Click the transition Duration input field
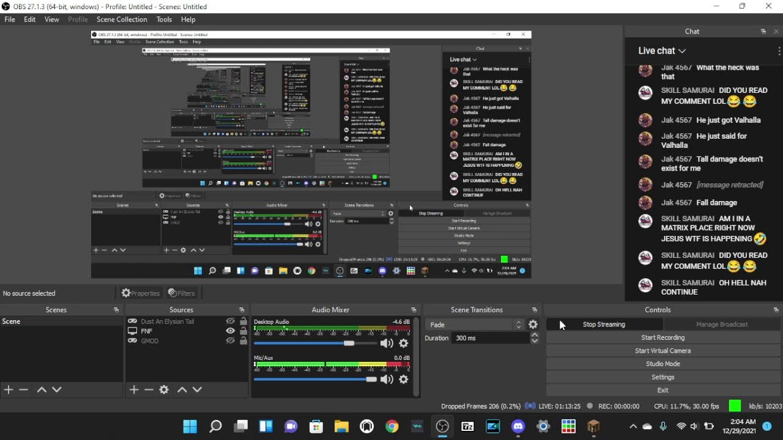This screenshot has width=783, height=440. click(490, 338)
